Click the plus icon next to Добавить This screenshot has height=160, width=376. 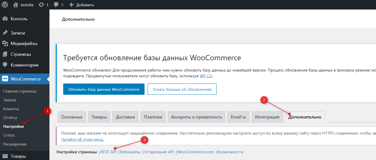coord(71,5)
